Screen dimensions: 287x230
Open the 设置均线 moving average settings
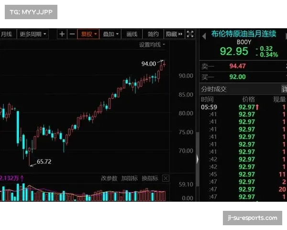152,45
